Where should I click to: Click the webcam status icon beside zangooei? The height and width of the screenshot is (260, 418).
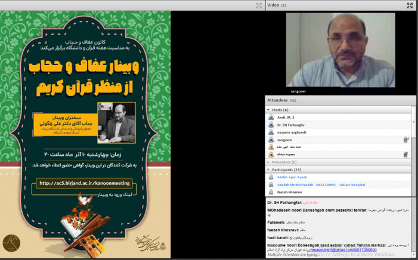pyautogui.click(x=406, y=140)
